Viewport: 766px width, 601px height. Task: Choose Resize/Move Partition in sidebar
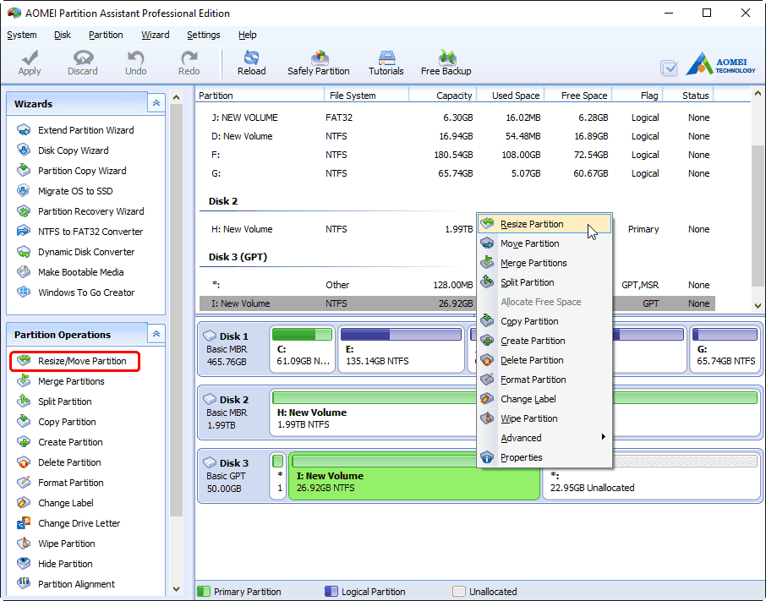(x=73, y=361)
